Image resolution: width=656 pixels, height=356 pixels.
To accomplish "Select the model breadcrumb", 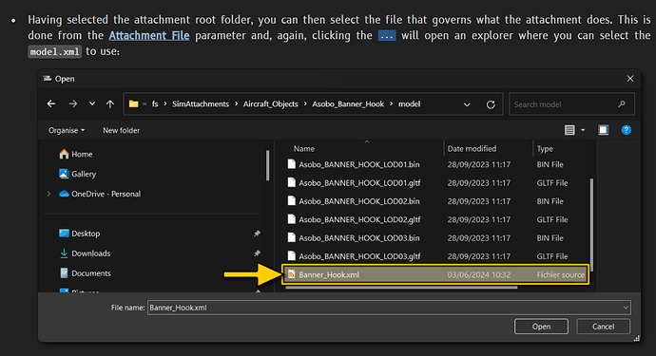I will click(x=409, y=104).
